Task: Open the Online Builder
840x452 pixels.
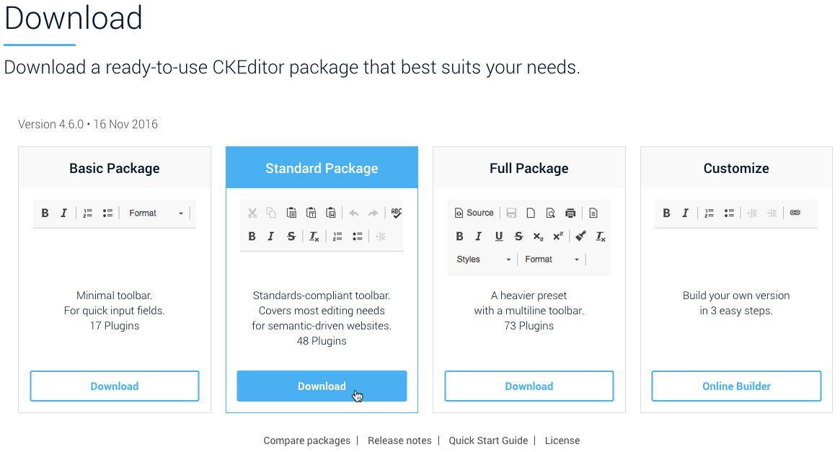Action: click(x=736, y=386)
